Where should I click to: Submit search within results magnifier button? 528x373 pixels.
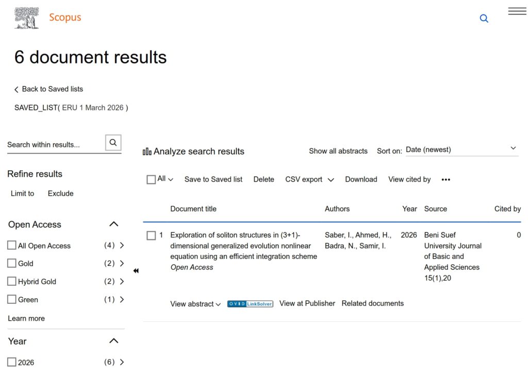click(113, 143)
